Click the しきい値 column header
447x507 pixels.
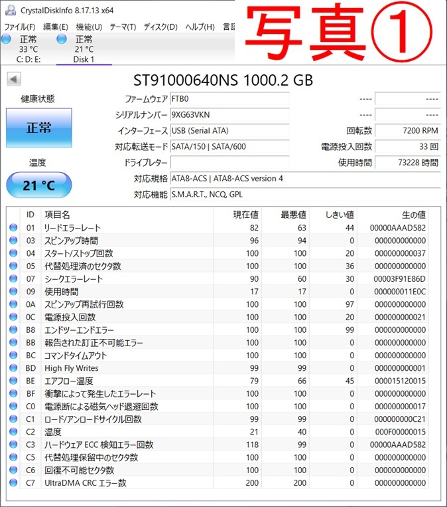(x=333, y=215)
